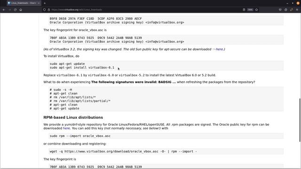This screenshot has width=301, height=169.
Task: Go back to the previous page
Action: click(x=4, y=9)
